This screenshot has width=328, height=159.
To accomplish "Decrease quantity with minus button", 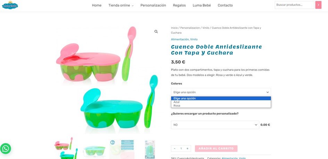I will click(x=175, y=149).
